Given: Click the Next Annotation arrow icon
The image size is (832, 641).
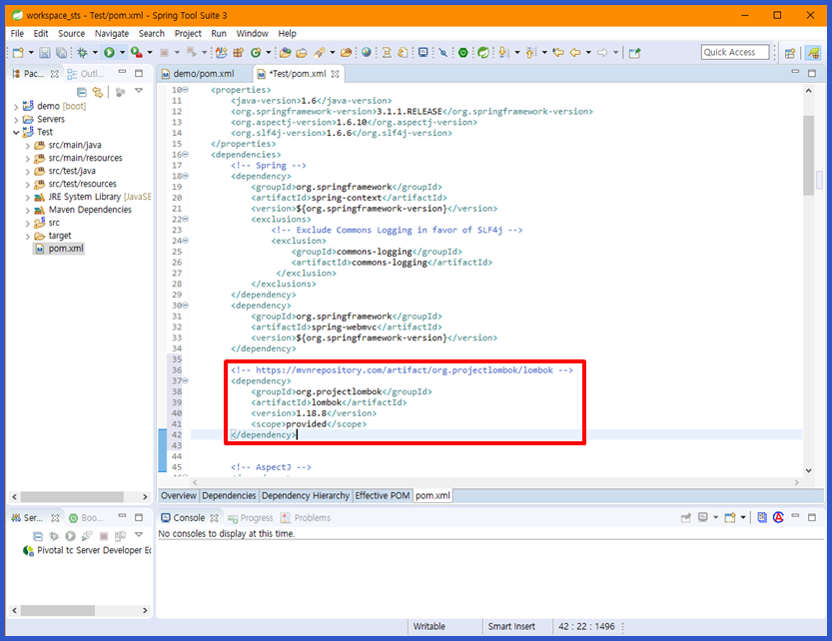Looking at the screenshot, I should (x=503, y=53).
